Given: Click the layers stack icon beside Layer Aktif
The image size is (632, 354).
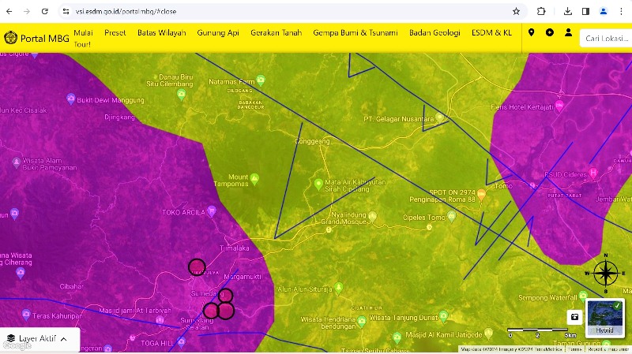Looking at the screenshot, I should 11,339.
